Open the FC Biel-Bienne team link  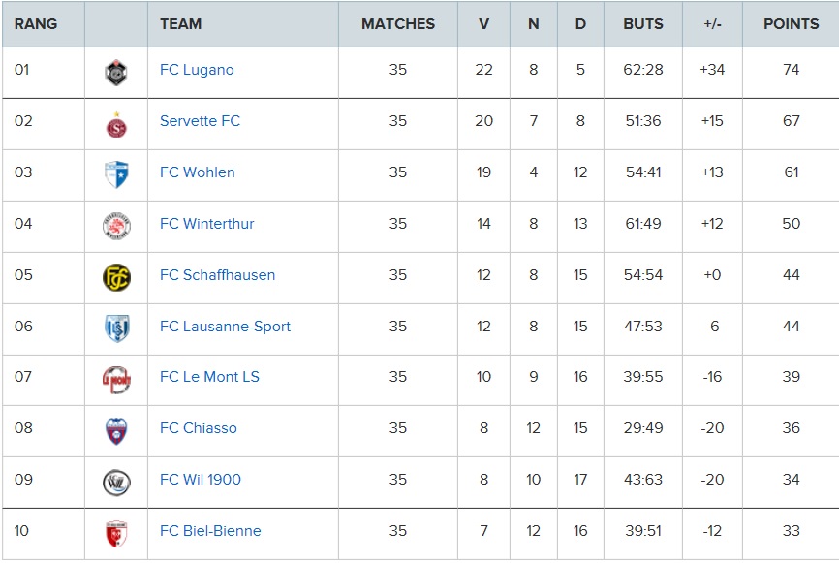point(210,531)
